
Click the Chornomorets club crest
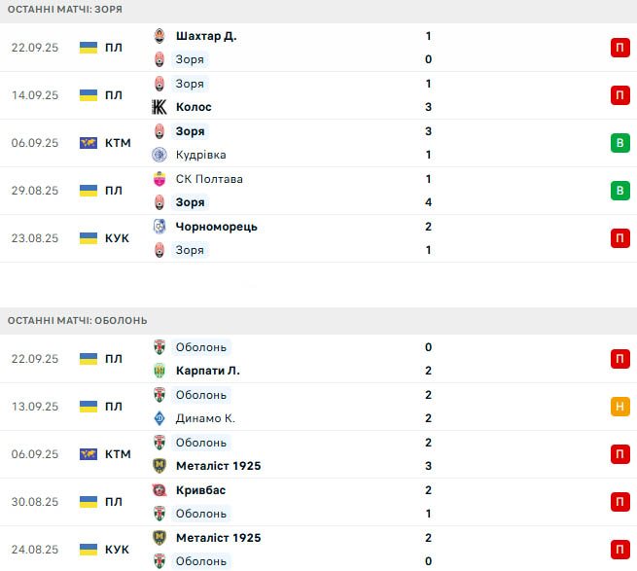point(160,227)
